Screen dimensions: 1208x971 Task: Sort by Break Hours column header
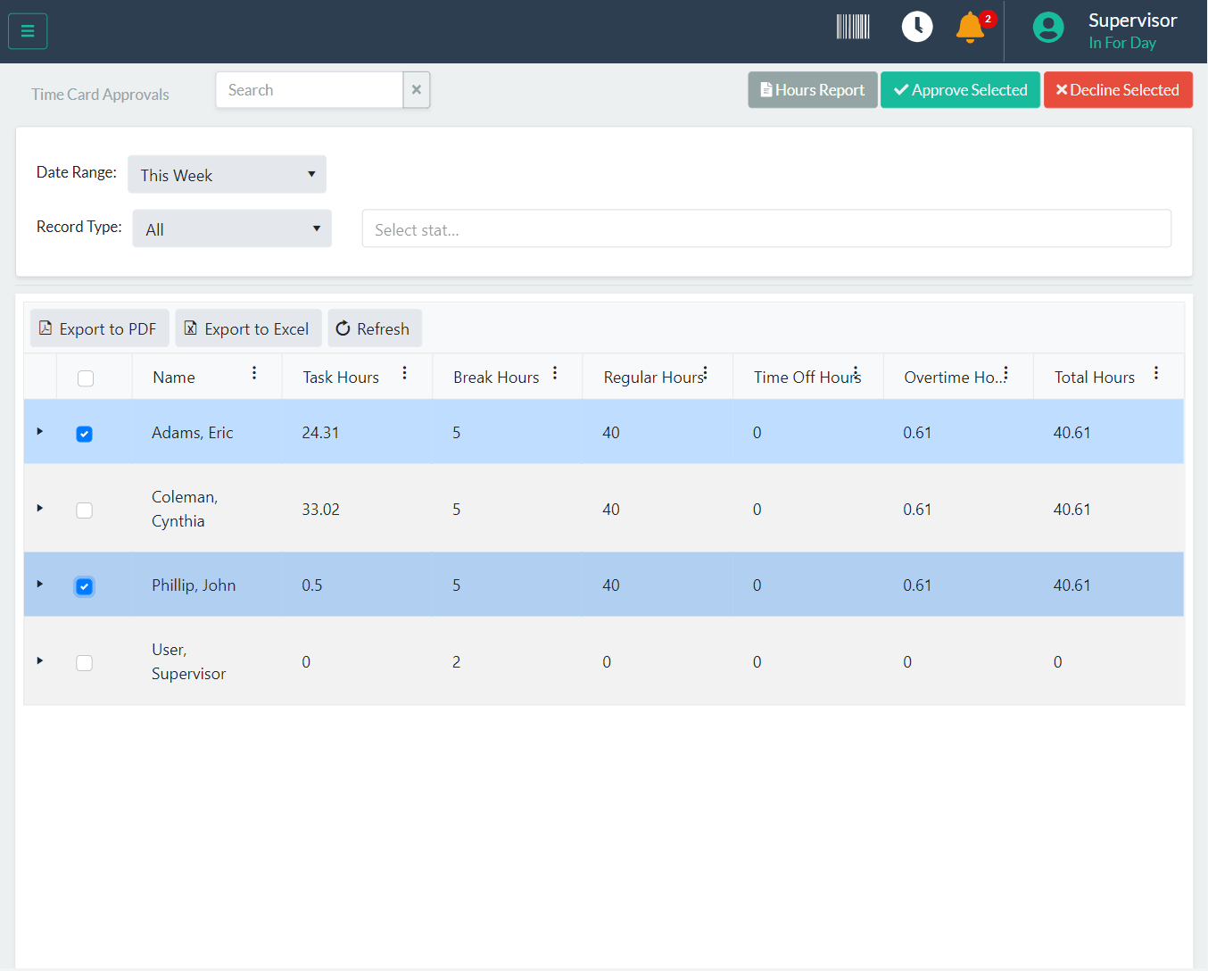pos(496,378)
